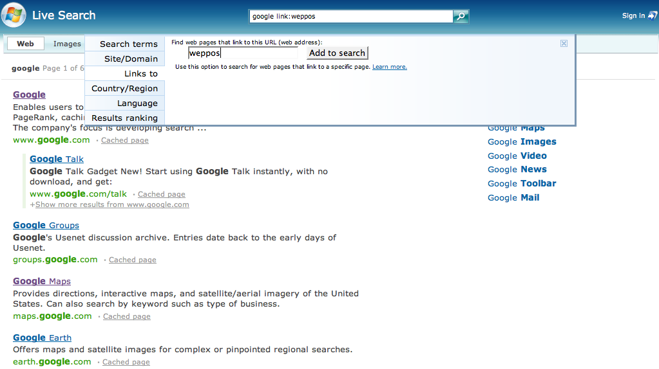Viewport: 659px width, 369px height.
Task: Click the maps.google.com green URL
Action: tap(52, 316)
